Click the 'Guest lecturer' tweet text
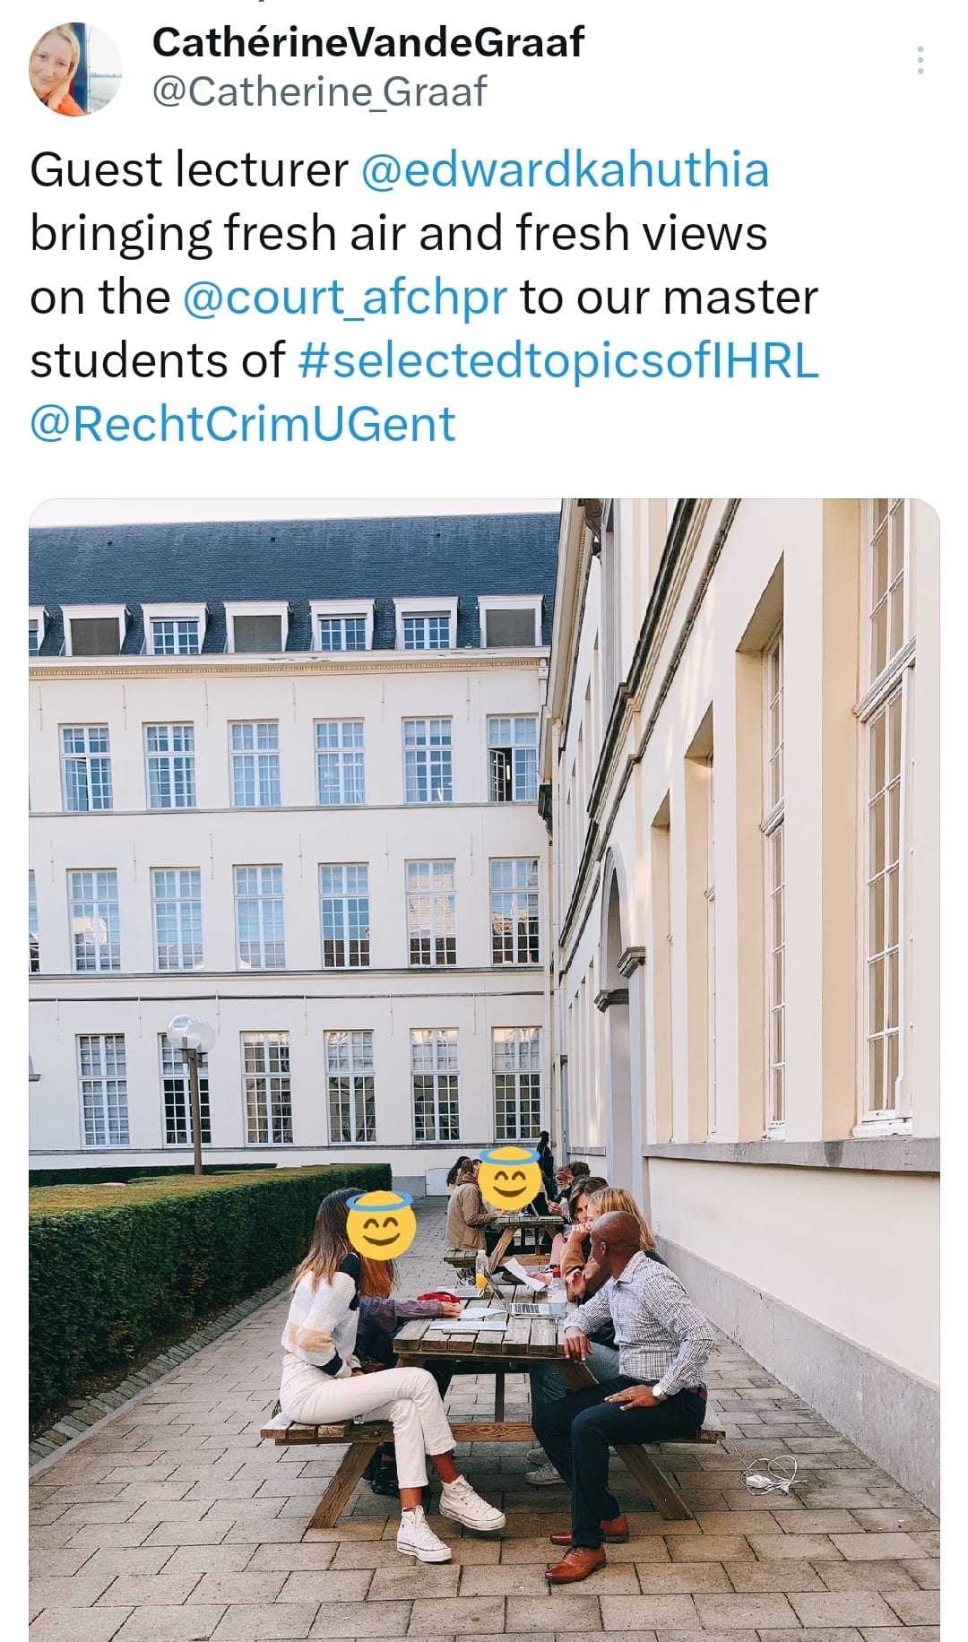 tap(189, 170)
